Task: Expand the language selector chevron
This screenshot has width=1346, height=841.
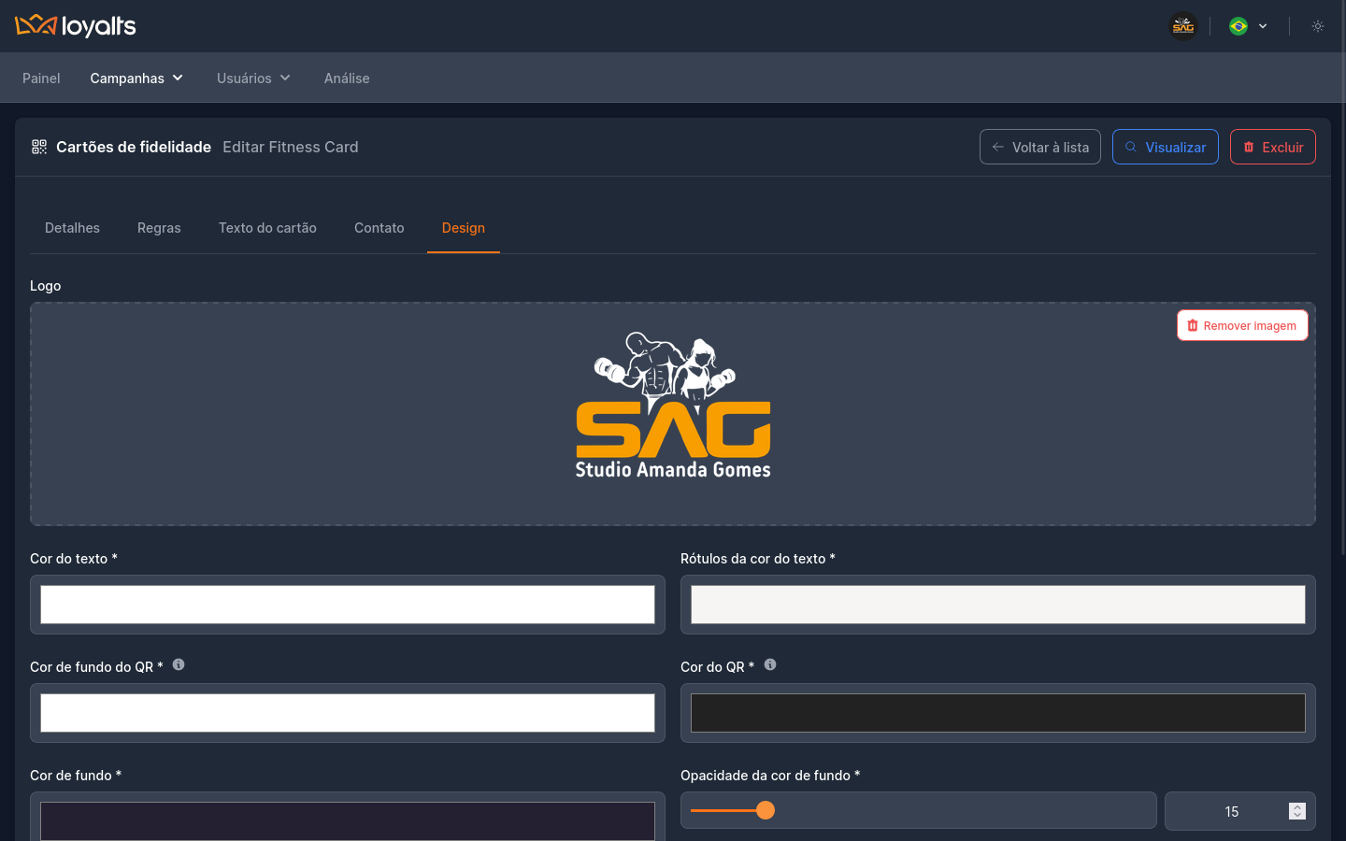Action: pos(1263,26)
